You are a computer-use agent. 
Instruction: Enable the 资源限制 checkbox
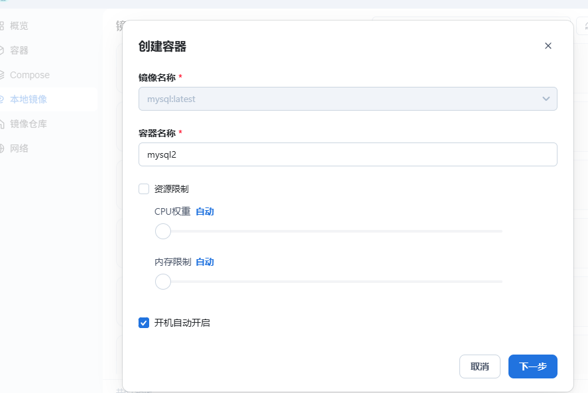pyautogui.click(x=144, y=189)
